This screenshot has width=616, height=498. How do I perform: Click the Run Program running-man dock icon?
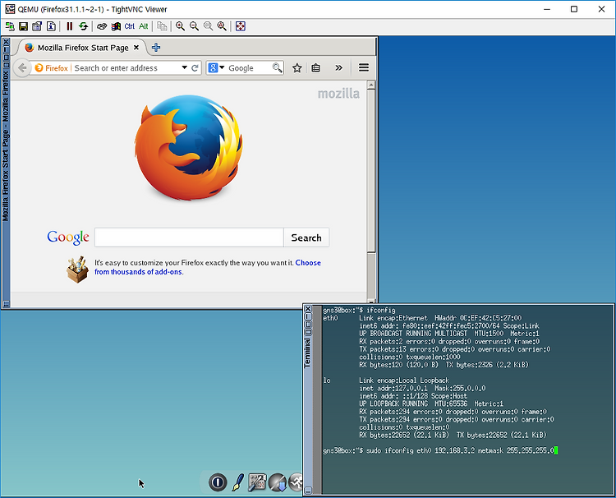pyautogui.click(x=296, y=482)
